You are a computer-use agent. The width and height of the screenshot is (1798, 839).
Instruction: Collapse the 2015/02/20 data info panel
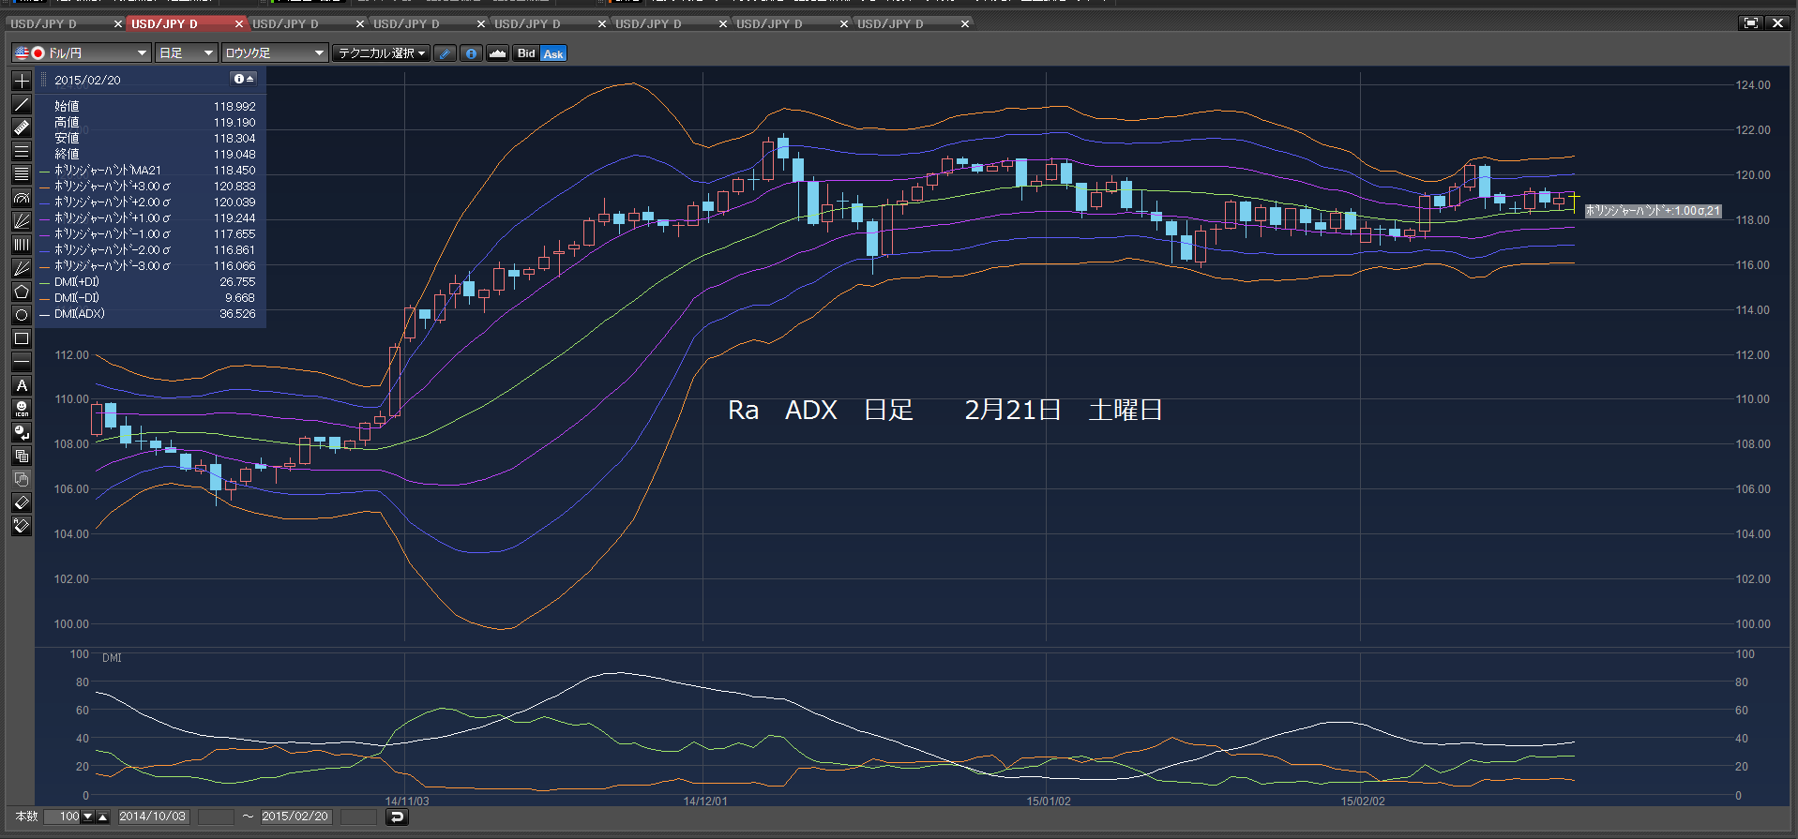click(x=244, y=79)
